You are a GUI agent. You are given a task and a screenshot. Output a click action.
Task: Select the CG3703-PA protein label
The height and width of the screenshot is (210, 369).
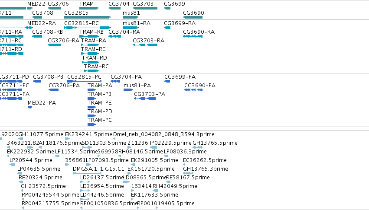[x=150, y=94]
